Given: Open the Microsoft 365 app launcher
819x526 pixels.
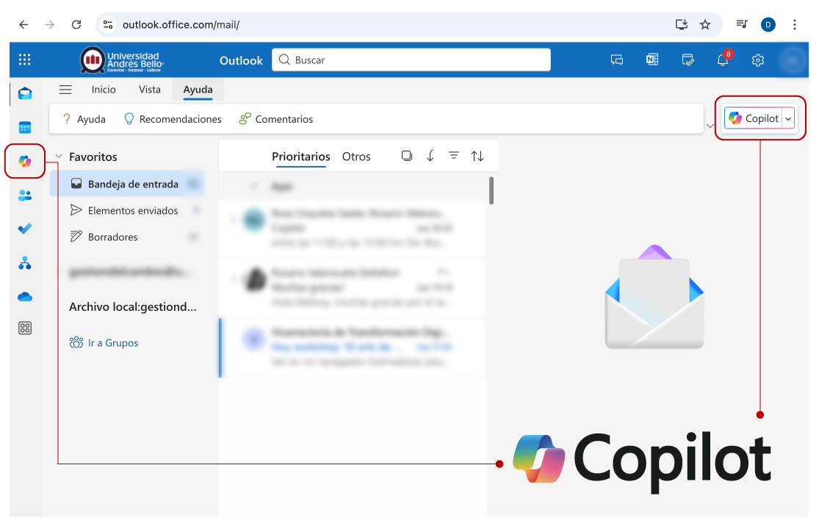Looking at the screenshot, I should [x=24, y=60].
